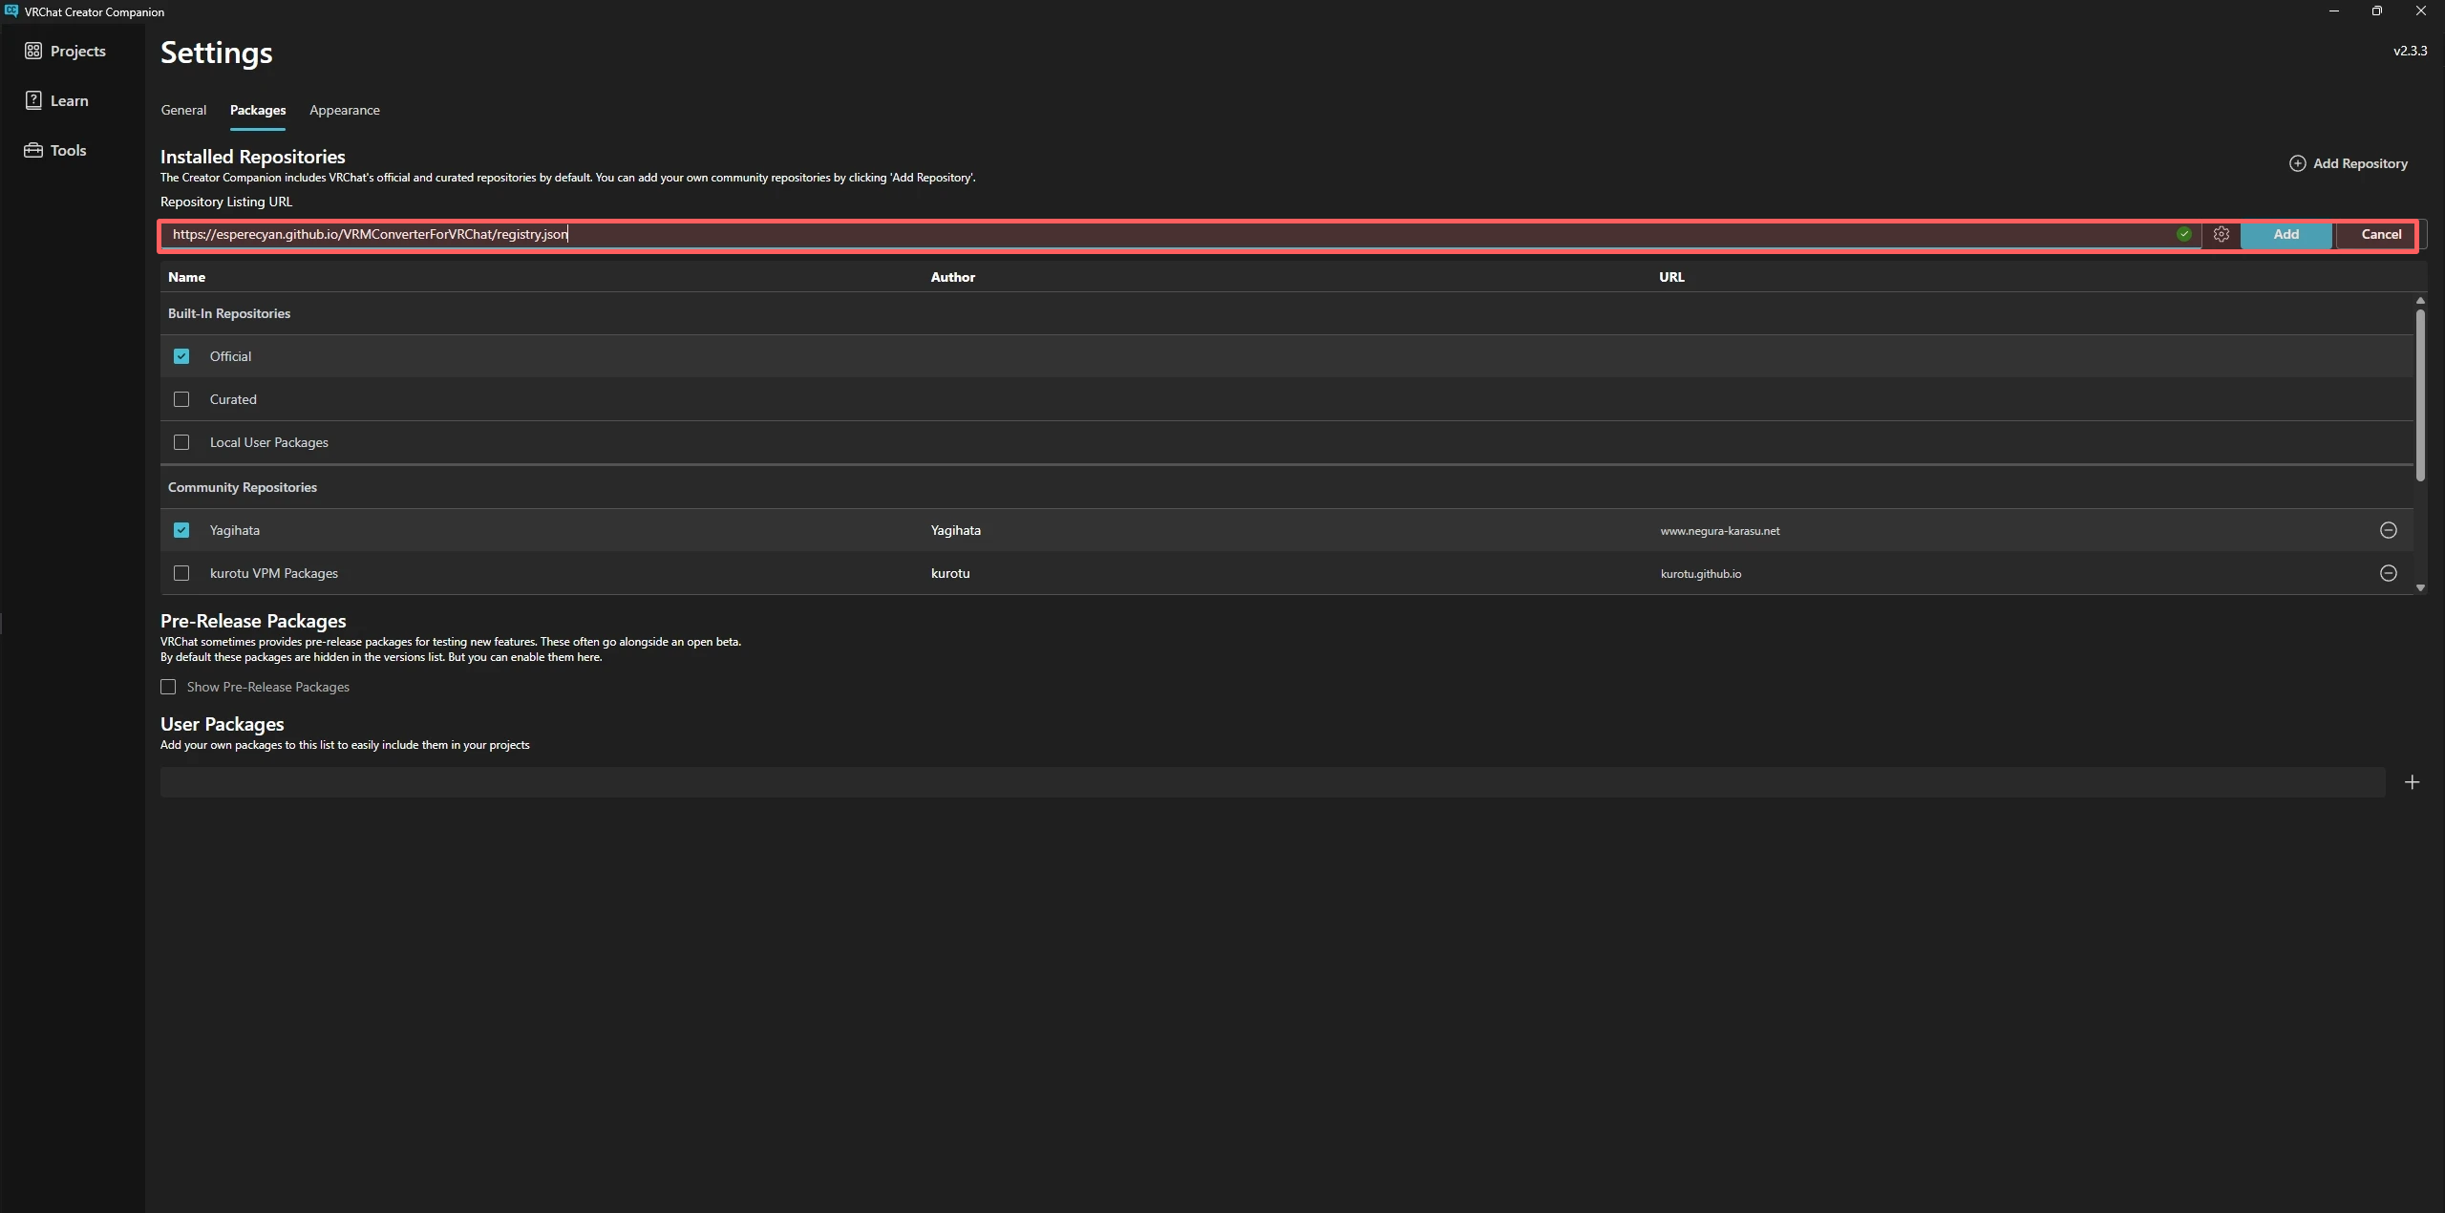Image resolution: width=2445 pixels, height=1213 pixels.
Task: Click the User Packages heading
Action: [x=223, y=724]
